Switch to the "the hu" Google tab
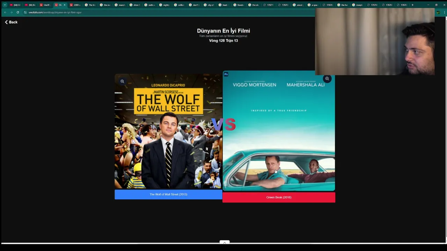This screenshot has height=251, width=447. coord(343,5)
